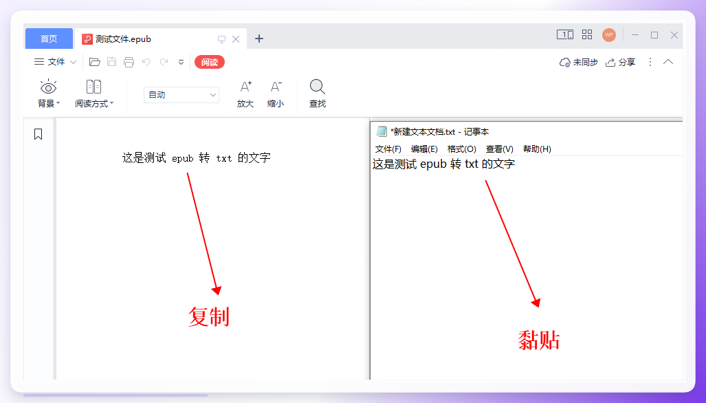The width and height of the screenshot is (706, 403).
Task: Click 缩小 shrink font button
Action: pyautogui.click(x=276, y=94)
